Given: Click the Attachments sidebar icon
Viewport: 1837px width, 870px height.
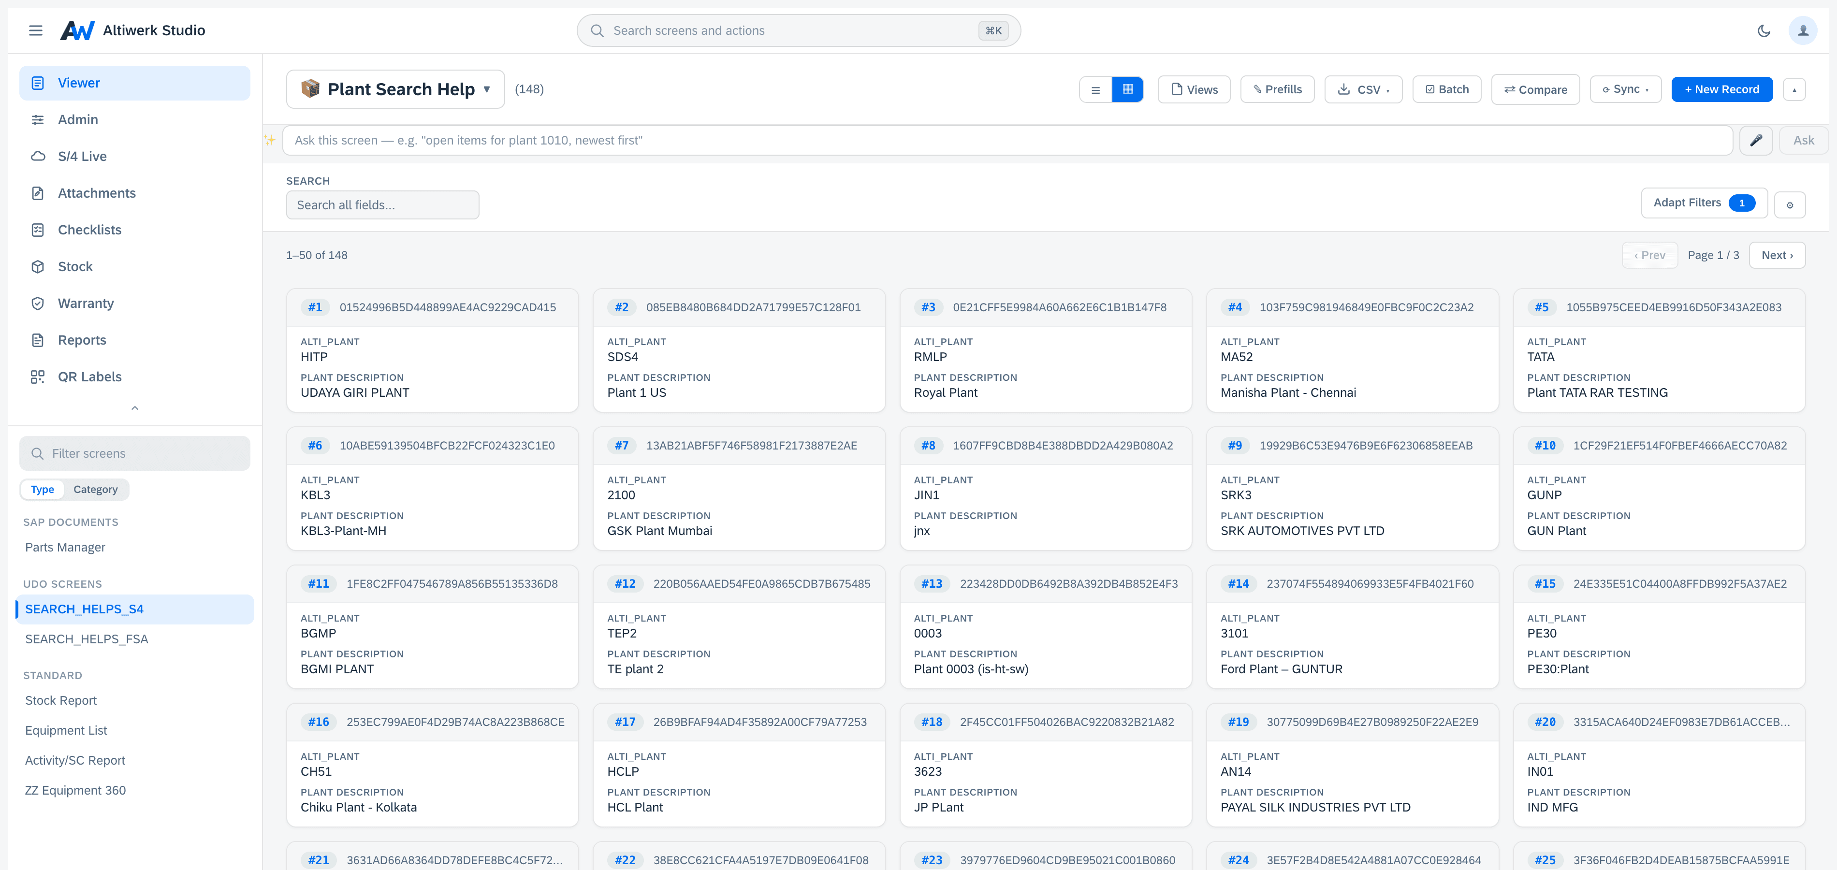Looking at the screenshot, I should (x=38, y=193).
